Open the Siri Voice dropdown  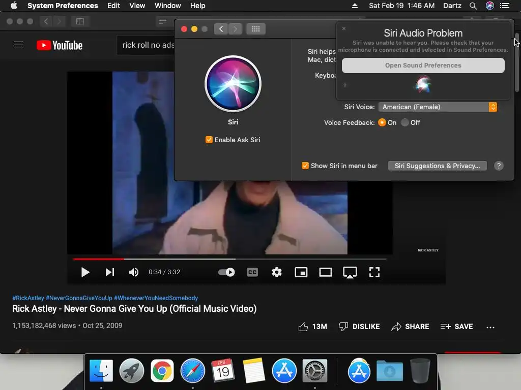(438, 107)
